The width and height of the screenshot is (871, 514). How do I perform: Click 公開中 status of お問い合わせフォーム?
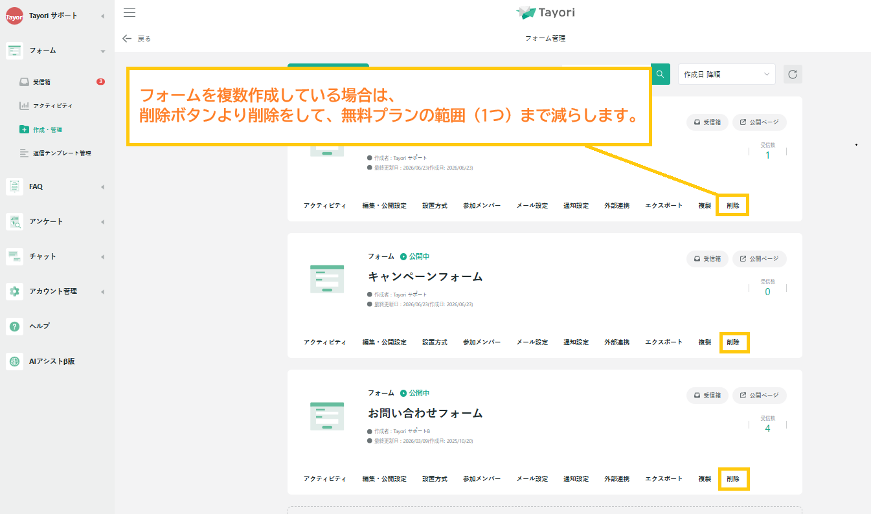415,393
